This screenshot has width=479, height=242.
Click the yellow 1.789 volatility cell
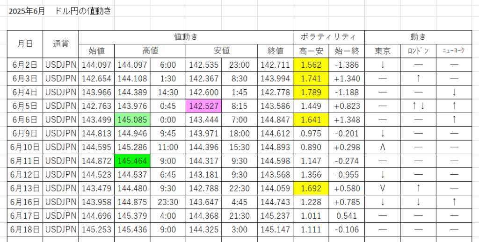311,93
